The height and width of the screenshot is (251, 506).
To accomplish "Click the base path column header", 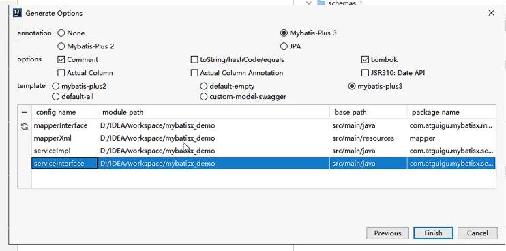I will (x=368, y=113).
